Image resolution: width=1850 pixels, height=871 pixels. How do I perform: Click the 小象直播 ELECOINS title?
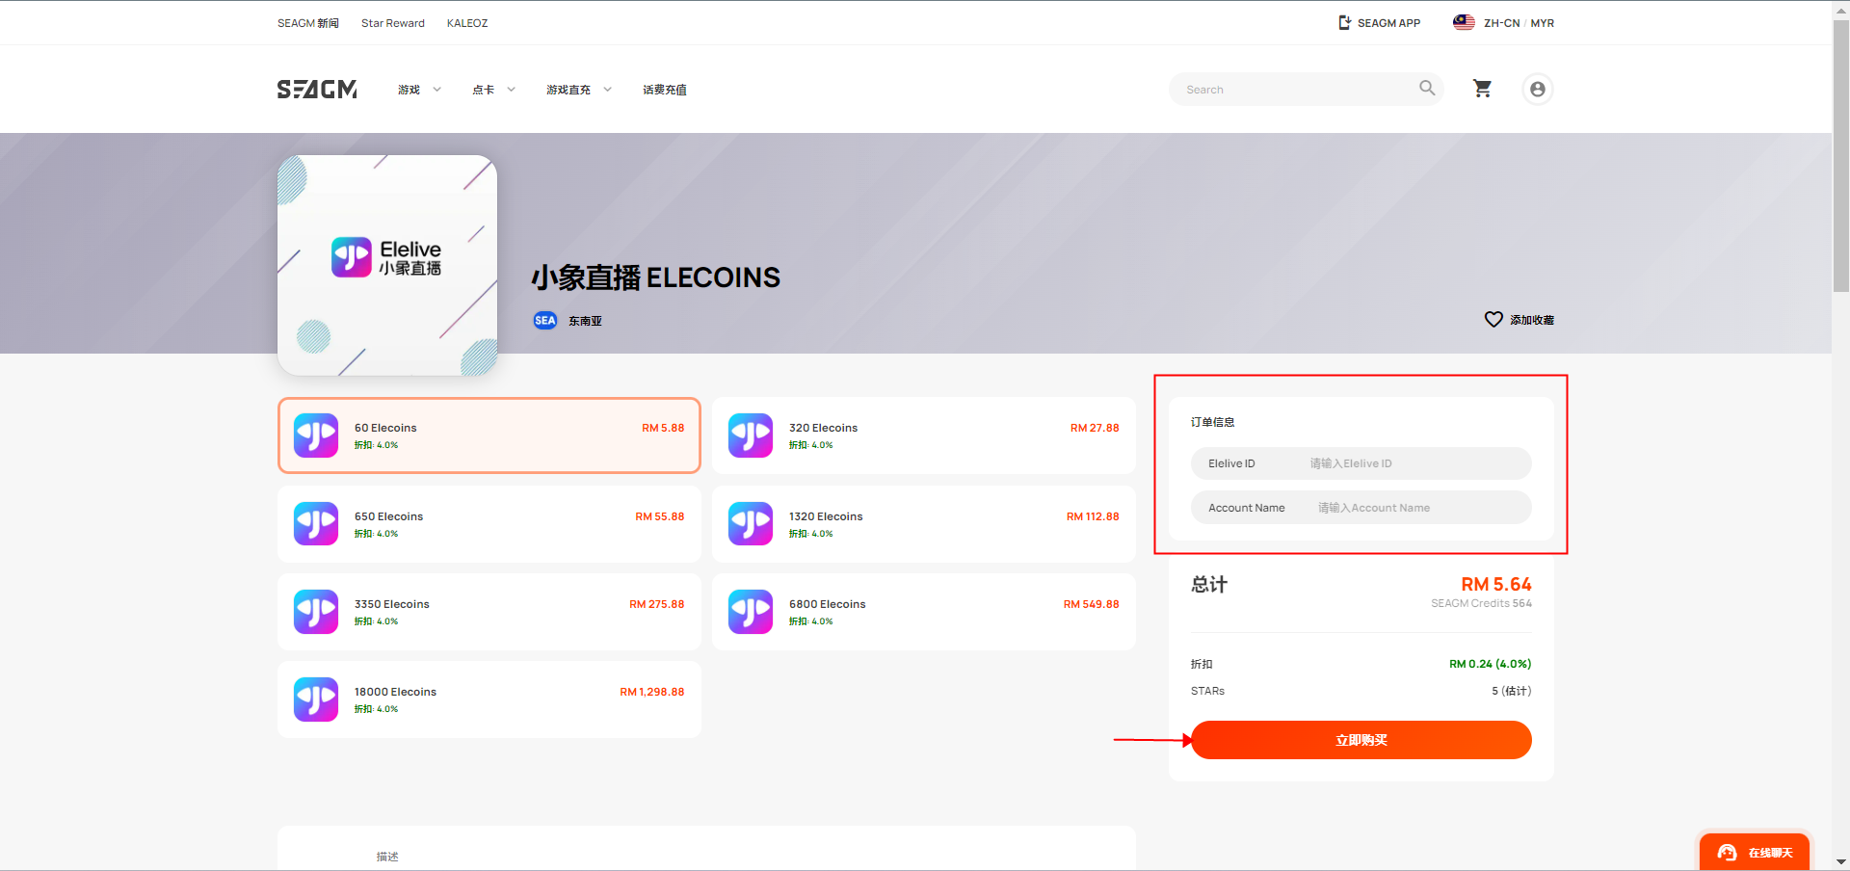655,277
